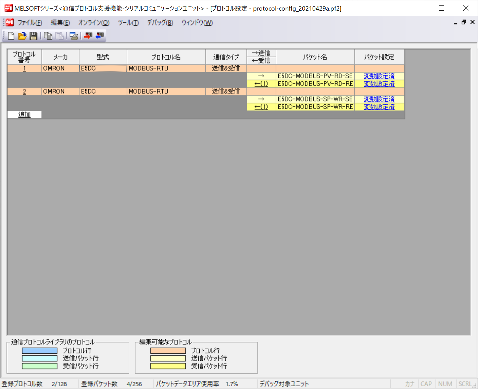Open the ウィンドウ(W) menu
The height and width of the screenshot is (389, 478).
click(197, 23)
